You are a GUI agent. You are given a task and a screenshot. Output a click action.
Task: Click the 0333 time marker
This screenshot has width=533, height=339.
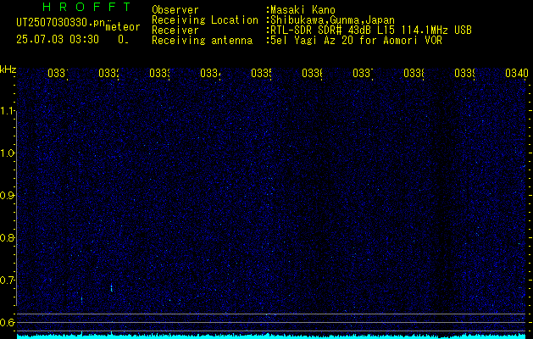[x=159, y=73]
